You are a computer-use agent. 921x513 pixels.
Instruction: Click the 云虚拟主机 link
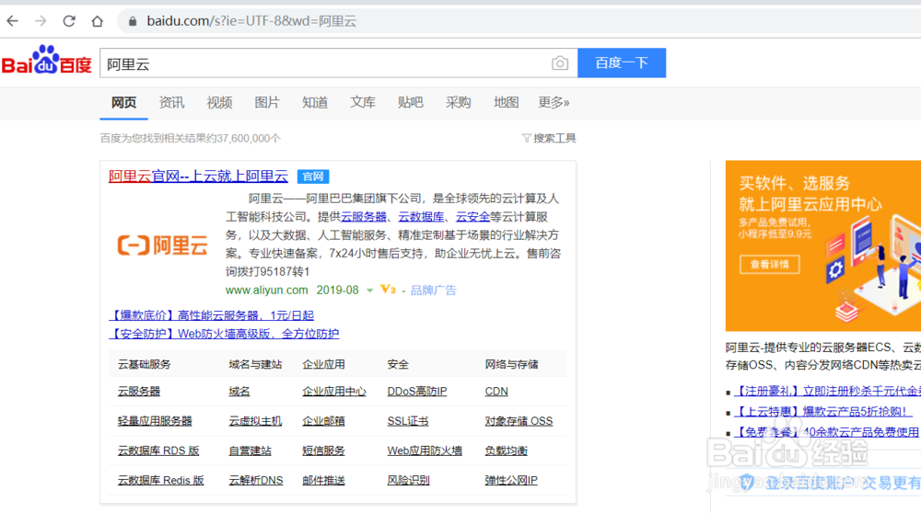[x=255, y=421]
